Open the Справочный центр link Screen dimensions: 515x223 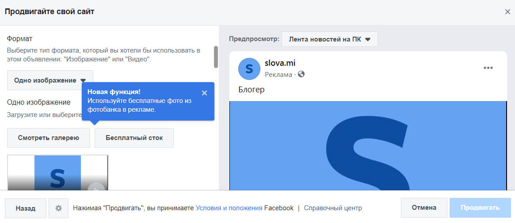click(x=333, y=208)
